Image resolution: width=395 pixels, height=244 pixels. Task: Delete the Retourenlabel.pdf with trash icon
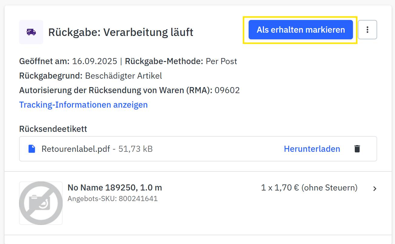[357, 149]
